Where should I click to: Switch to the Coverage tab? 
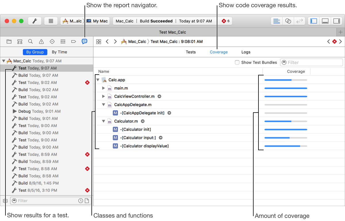click(219, 52)
